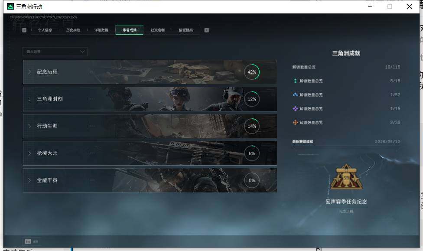Click the 6/18 unlock count
This screenshot has height=251, width=423.
click(395, 81)
